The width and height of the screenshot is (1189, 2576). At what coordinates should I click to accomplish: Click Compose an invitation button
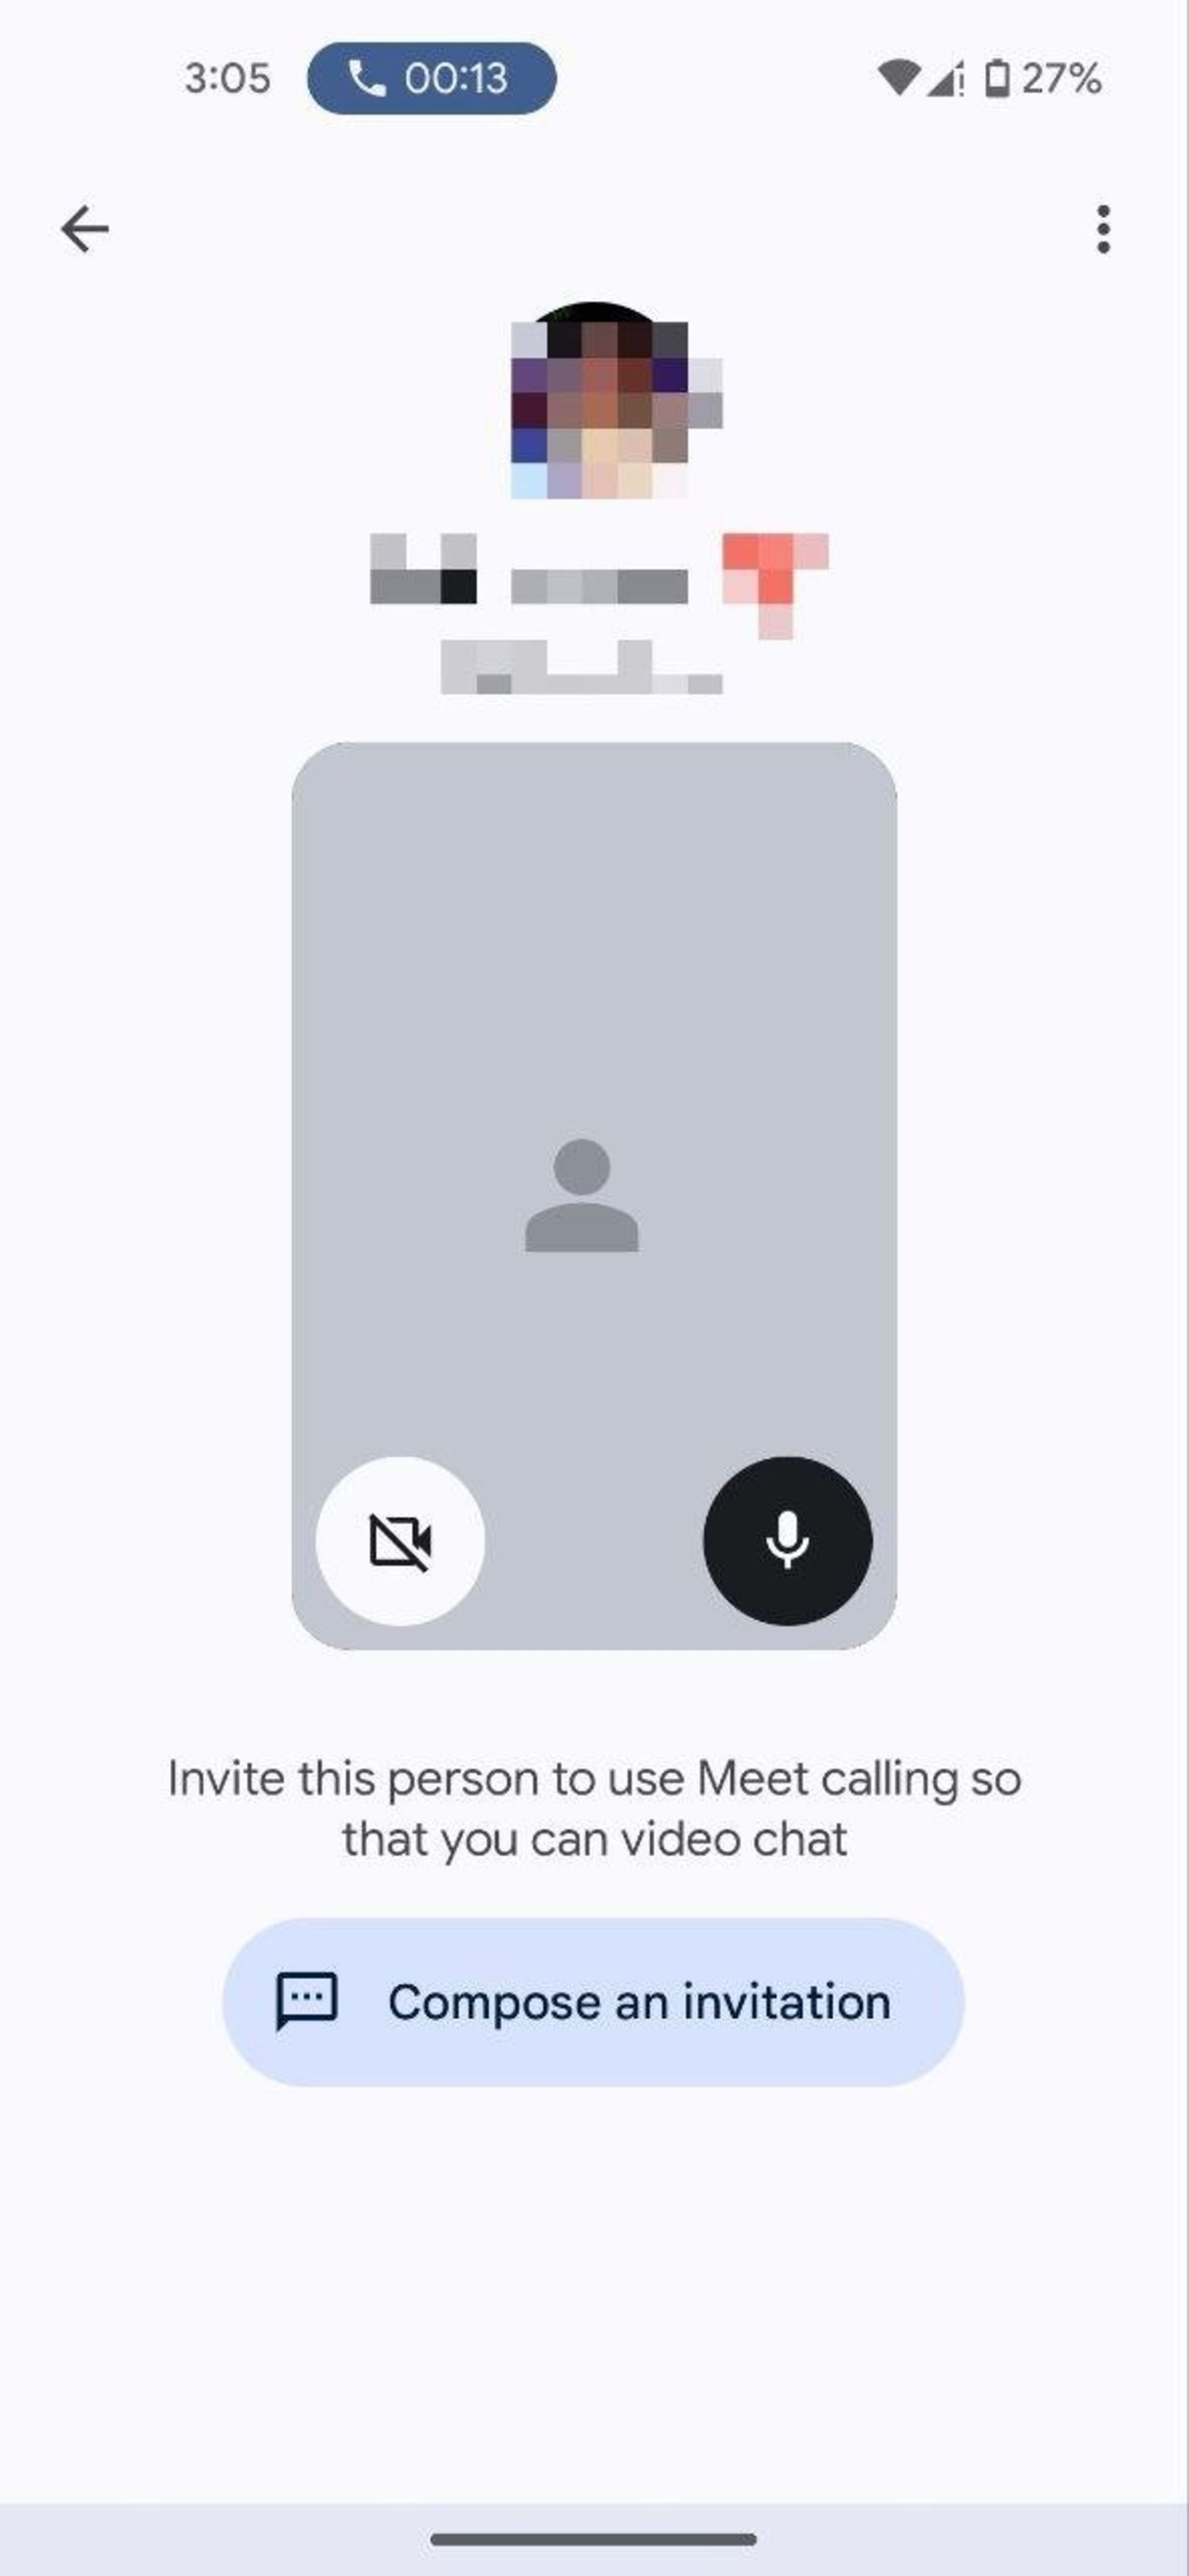click(594, 2001)
